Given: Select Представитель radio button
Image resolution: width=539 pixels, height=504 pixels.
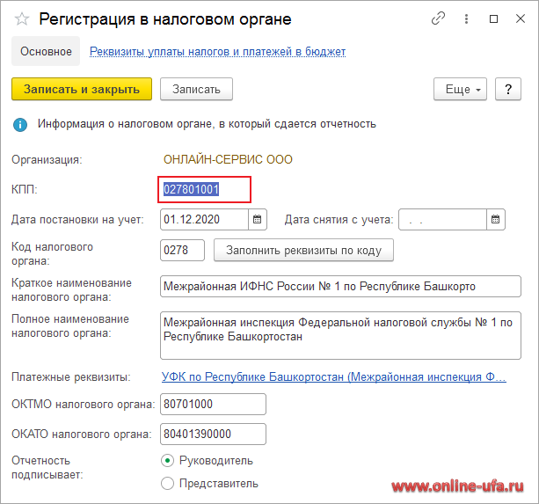Looking at the screenshot, I should (x=167, y=484).
